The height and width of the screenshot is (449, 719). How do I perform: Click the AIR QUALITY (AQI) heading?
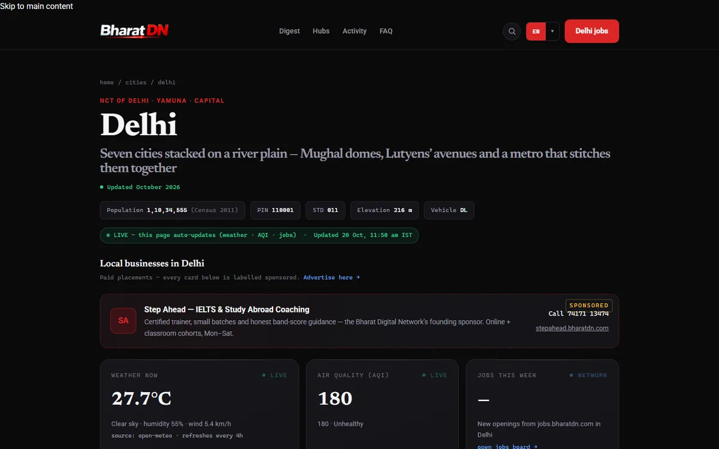tap(353, 375)
